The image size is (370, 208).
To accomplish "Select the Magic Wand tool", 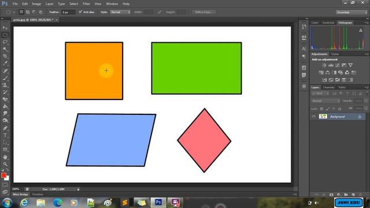I will tap(5, 49).
